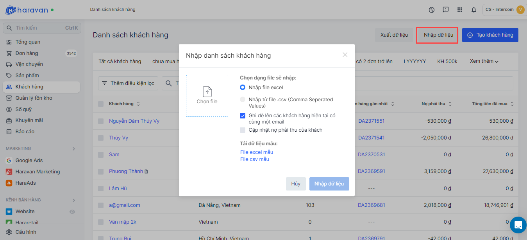The image size is (527, 240).
Task: Toggle the Website visibility eye icon
Action: (72, 212)
